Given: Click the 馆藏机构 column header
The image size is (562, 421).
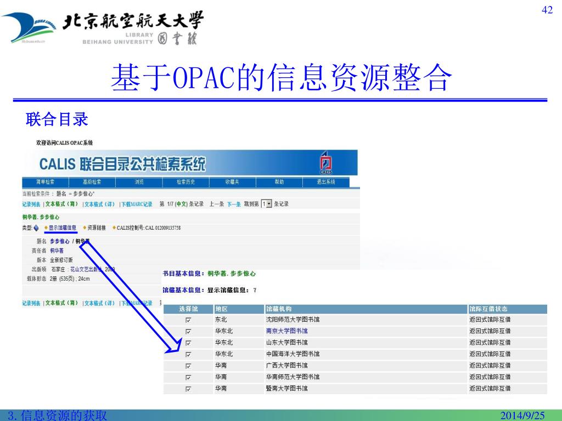Looking at the screenshot, I should coord(366,309).
